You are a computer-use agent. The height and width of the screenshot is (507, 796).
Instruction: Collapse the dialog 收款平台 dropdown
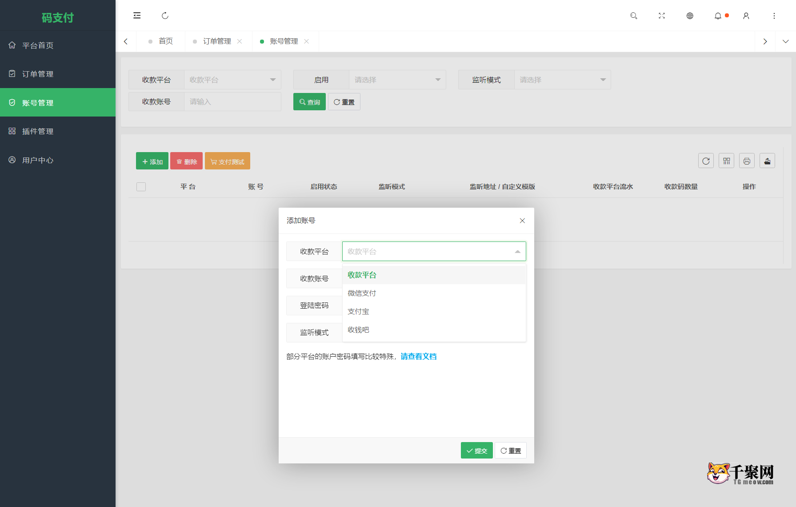[434, 251]
